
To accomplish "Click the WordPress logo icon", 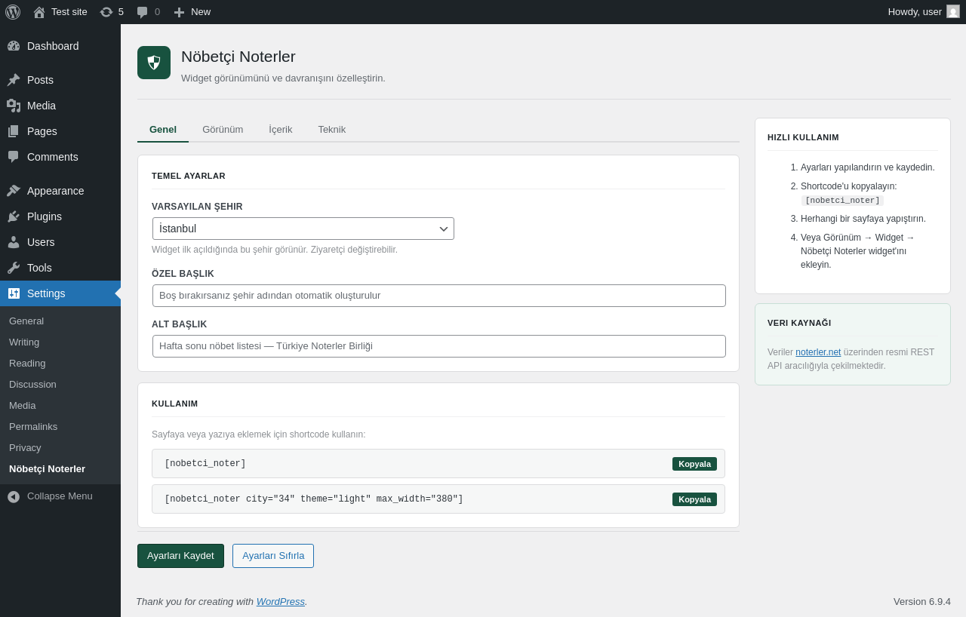I will (x=13, y=12).
